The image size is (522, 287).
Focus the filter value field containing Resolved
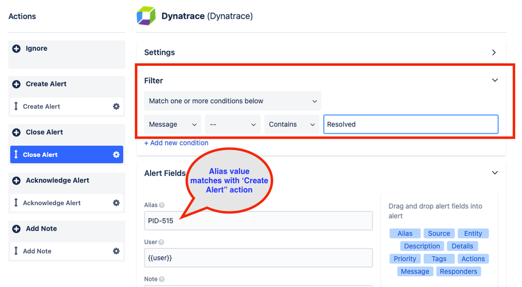[411, 124]
